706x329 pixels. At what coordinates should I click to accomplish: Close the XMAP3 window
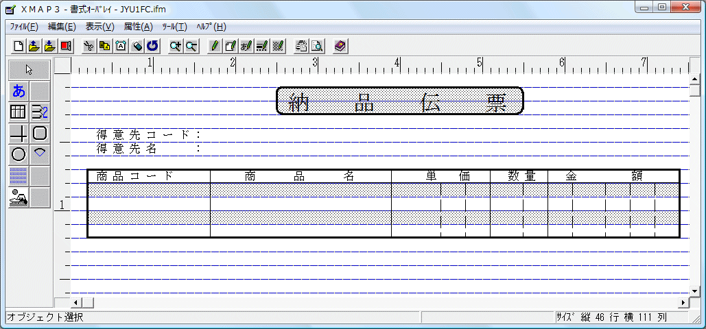tap(685, 8)
